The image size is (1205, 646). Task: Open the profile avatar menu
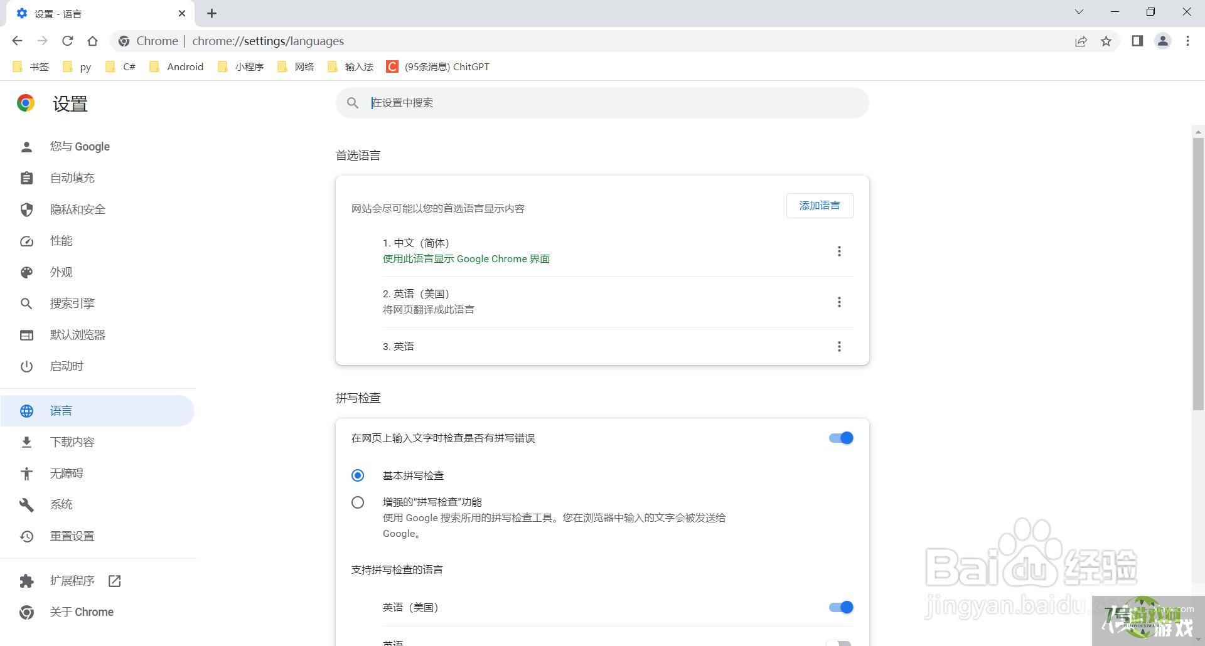(1162, 41)
